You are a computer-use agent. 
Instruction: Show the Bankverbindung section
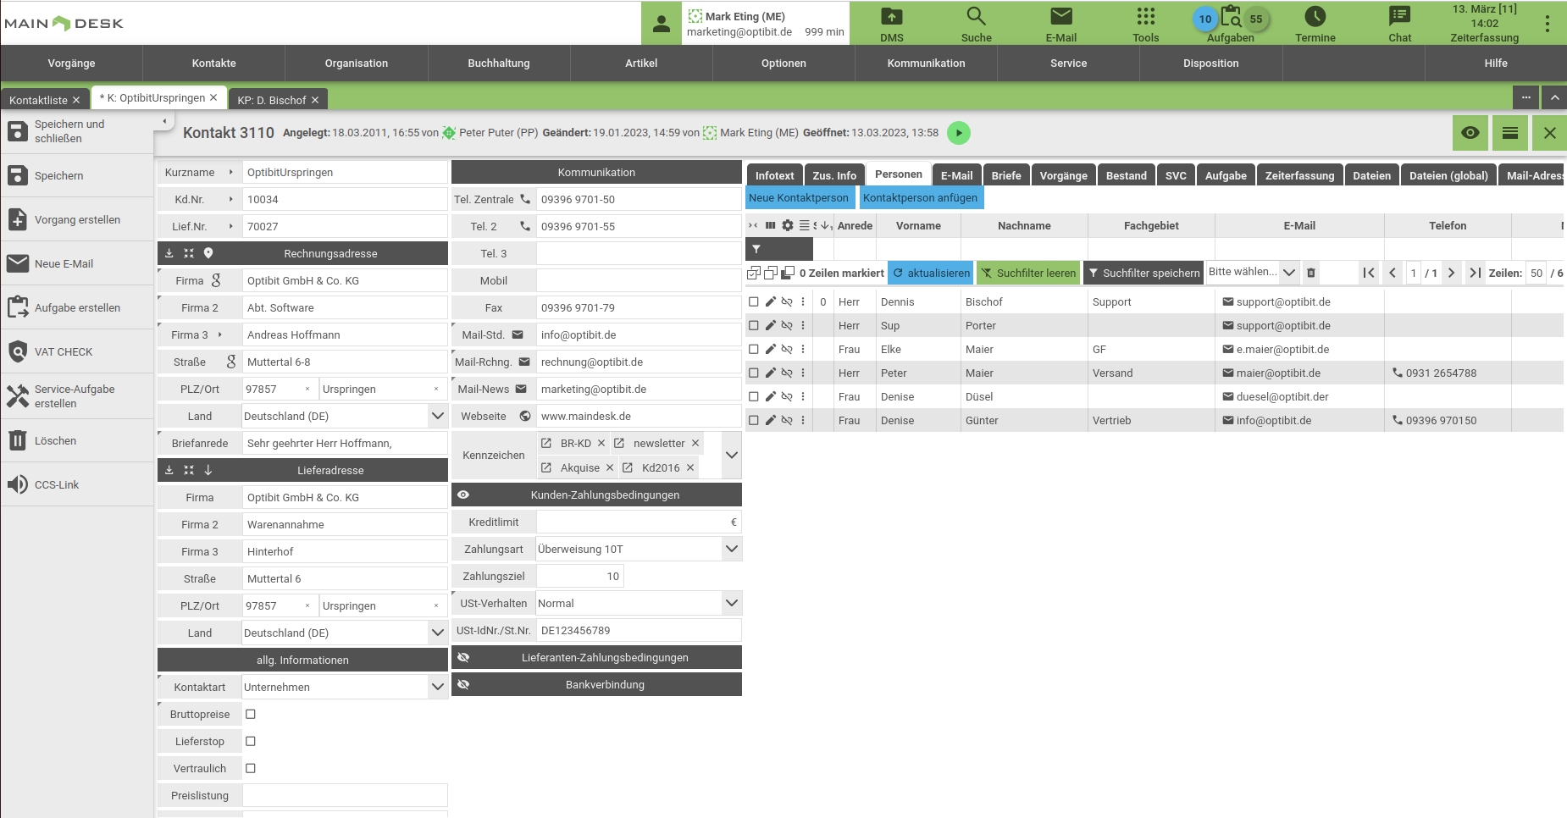[x=463, y=685]
